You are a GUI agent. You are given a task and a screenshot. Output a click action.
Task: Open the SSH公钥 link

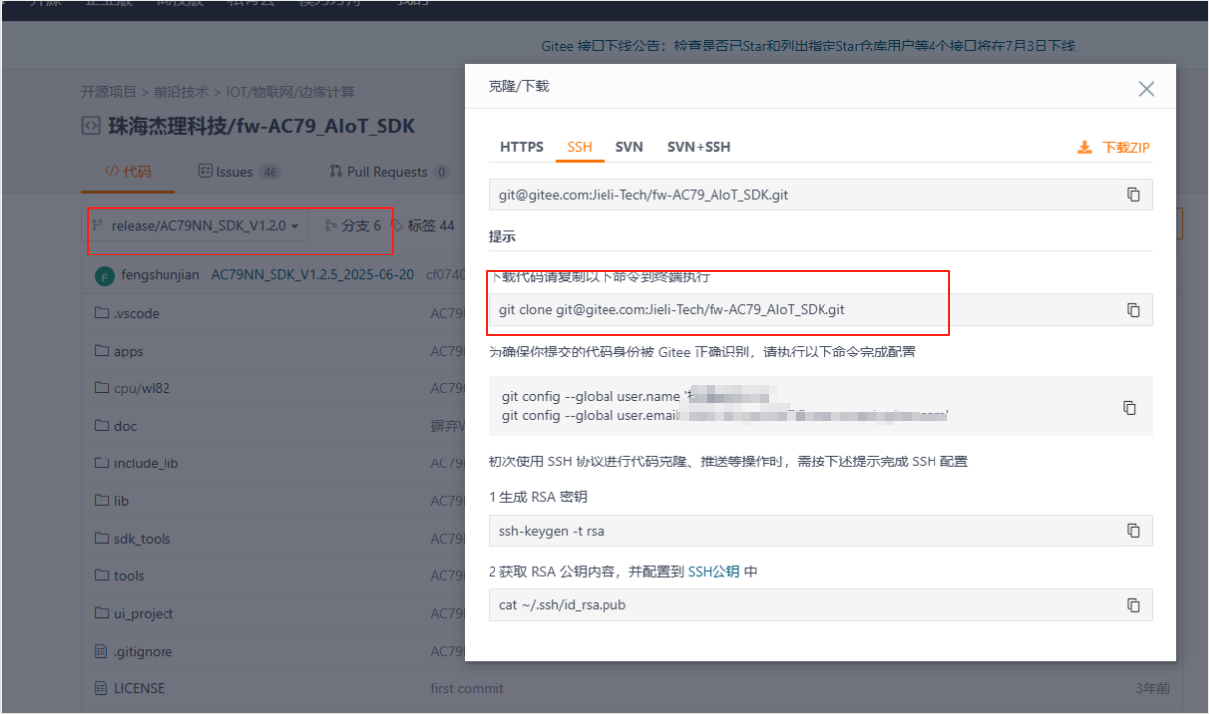(x=714, y=572)
